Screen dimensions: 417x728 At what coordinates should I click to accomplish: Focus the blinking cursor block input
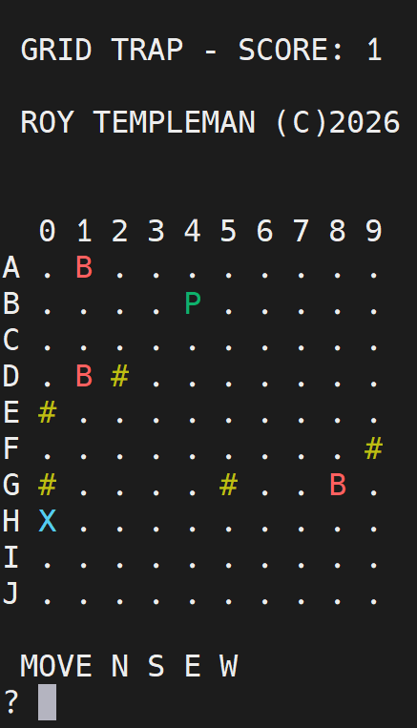pyautogui.click(x=48, y=702)
